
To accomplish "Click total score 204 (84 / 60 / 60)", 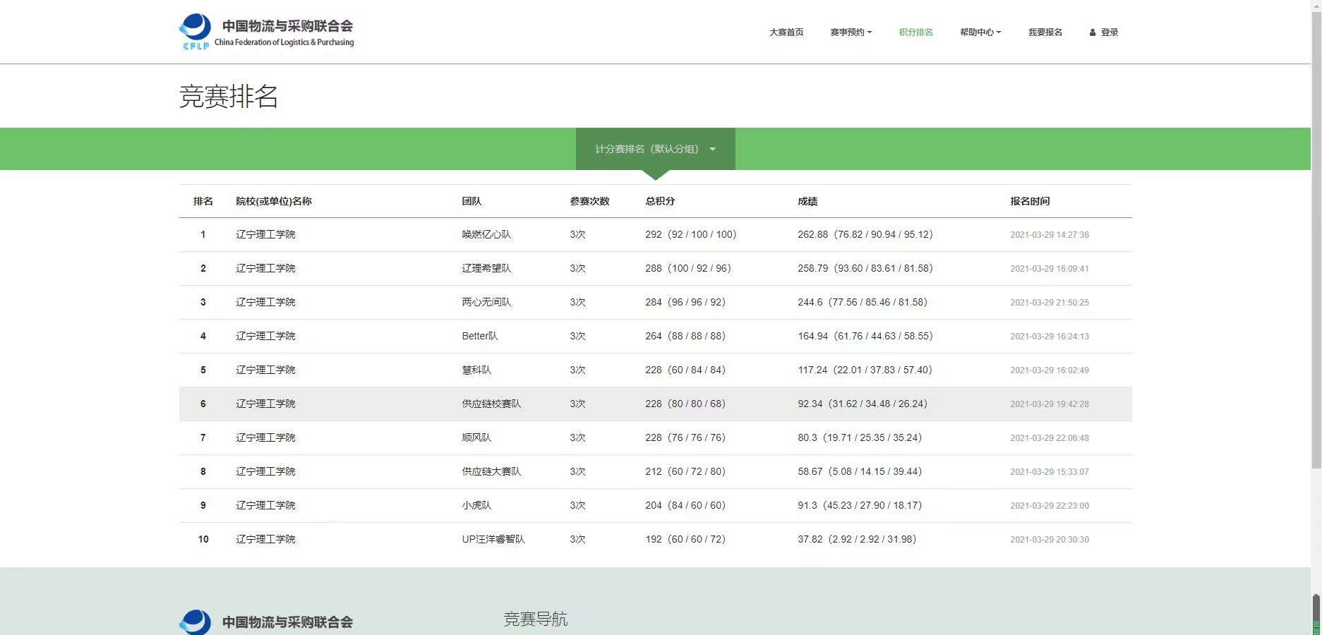I will coord(685,505).
